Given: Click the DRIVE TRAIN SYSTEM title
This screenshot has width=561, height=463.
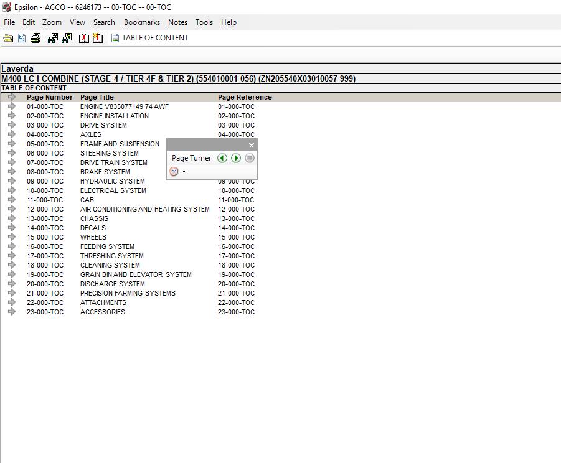Looking at the screenshot, I should (x=114, y=162).
